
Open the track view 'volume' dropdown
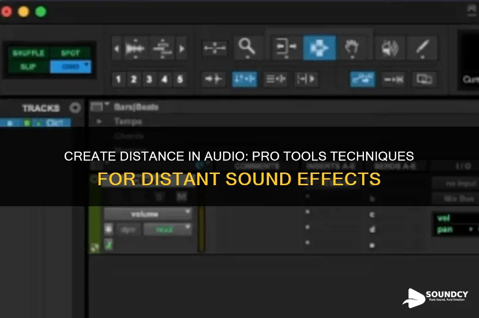pos(148,214)
